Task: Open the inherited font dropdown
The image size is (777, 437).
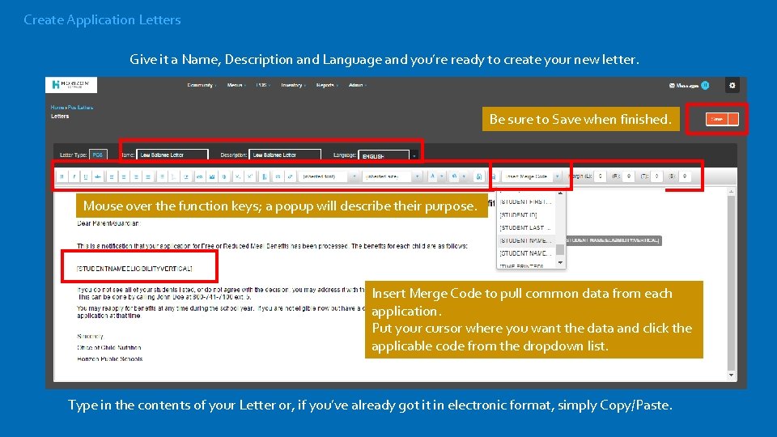Action: pos(328,176)
